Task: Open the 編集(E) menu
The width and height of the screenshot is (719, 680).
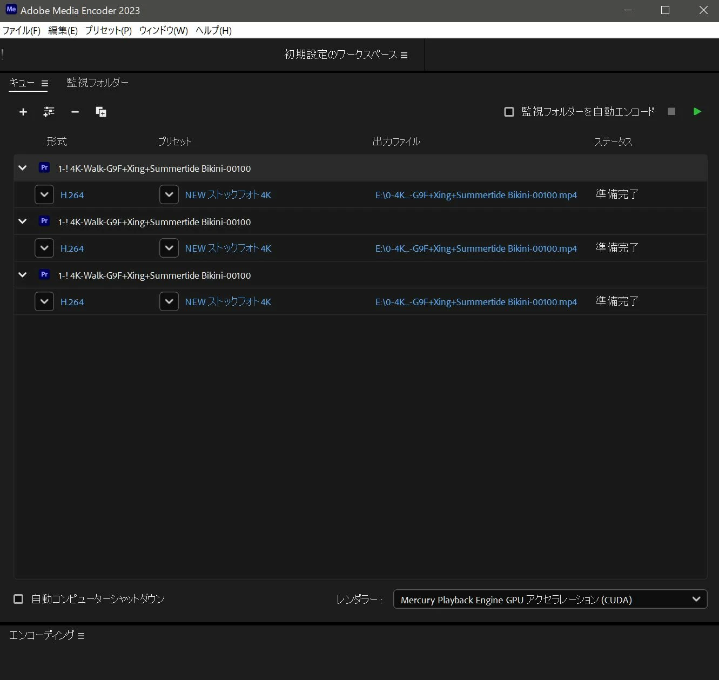Action: coord(63,30)
